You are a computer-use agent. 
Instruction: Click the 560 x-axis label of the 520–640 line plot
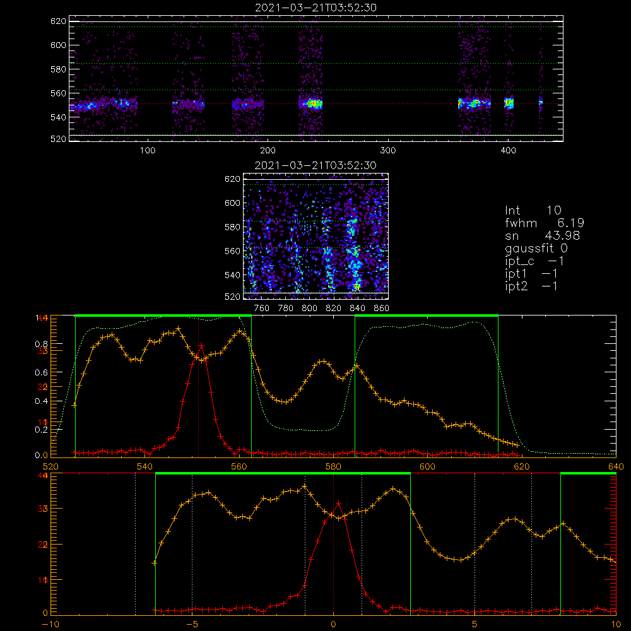239,466
